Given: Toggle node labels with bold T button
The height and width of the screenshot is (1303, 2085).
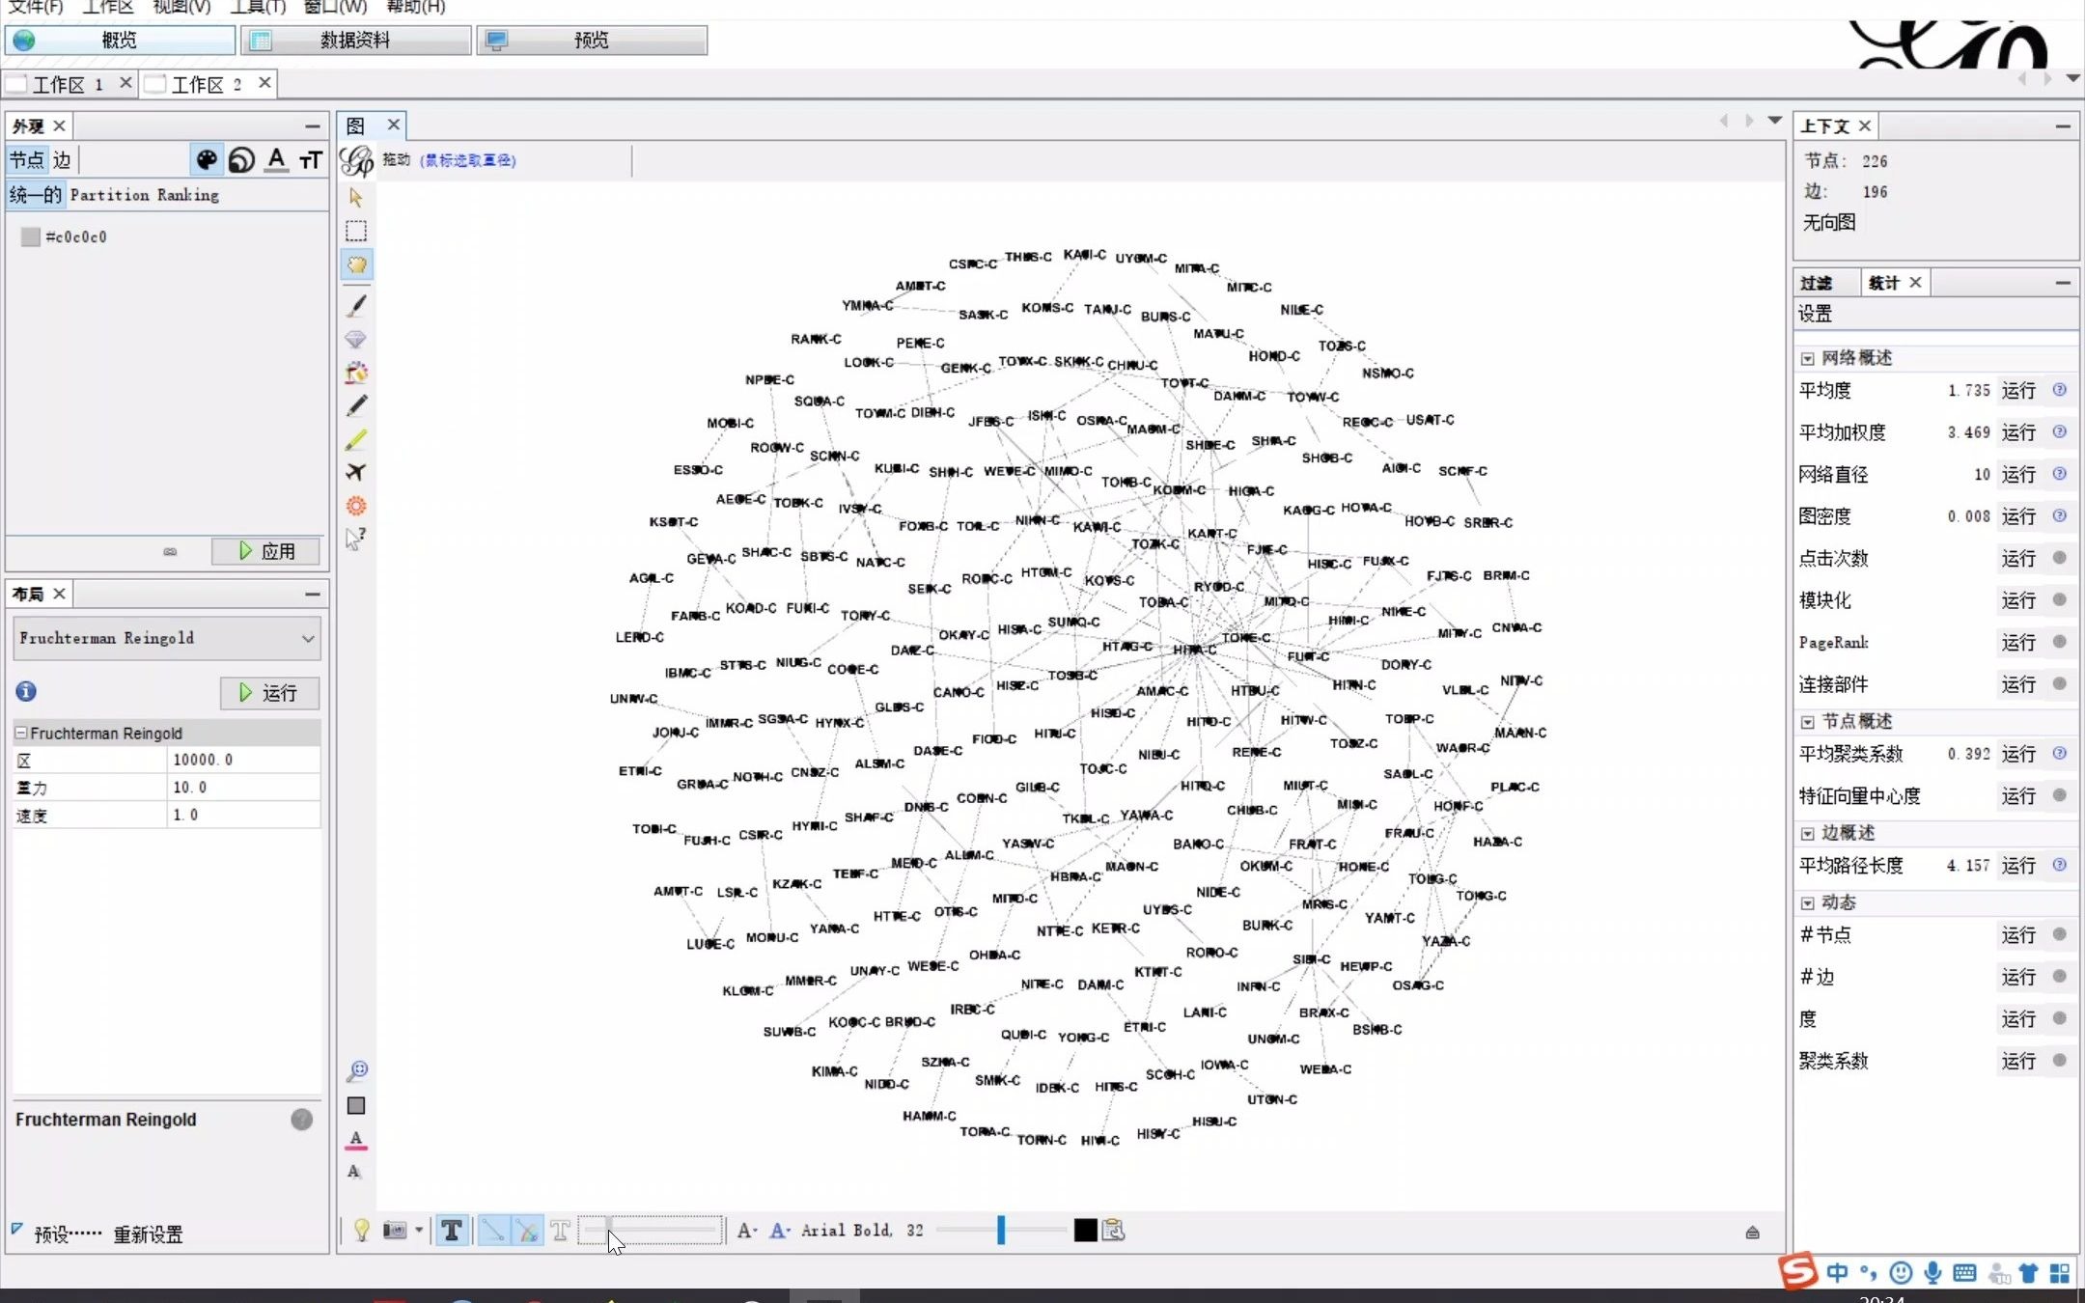Looking at the screenshot, I should pos(451,1230).
